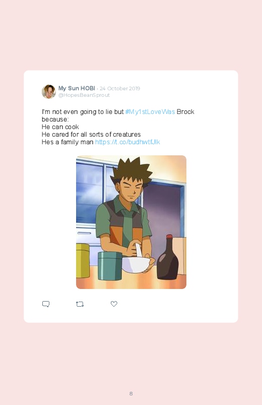Like the tweet with the heart icon

114,304
